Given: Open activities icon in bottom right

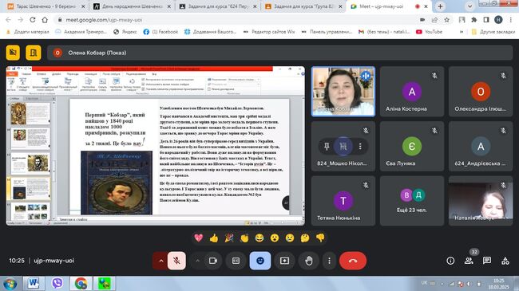Looking at the screenshot, I should click(505, 261).
